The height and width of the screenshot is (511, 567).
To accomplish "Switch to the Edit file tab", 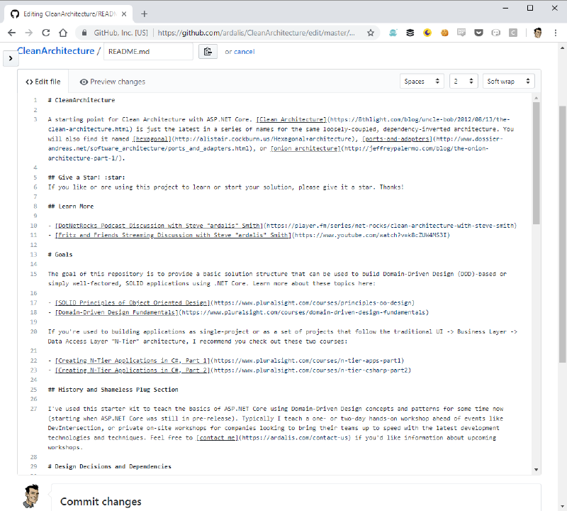I will (x=43, y=82).
